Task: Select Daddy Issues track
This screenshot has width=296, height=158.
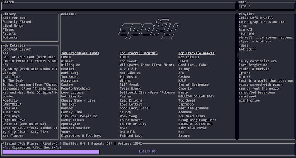Action: click(73, 120)
